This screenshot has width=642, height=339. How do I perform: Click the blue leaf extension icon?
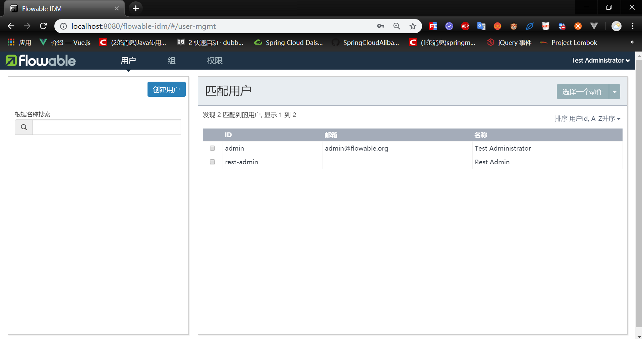[x=530, y=26]
